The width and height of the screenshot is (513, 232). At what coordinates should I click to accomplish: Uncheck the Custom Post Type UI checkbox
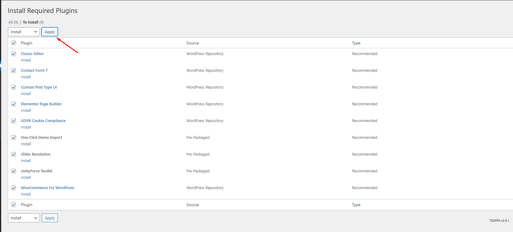pos(14,87)
